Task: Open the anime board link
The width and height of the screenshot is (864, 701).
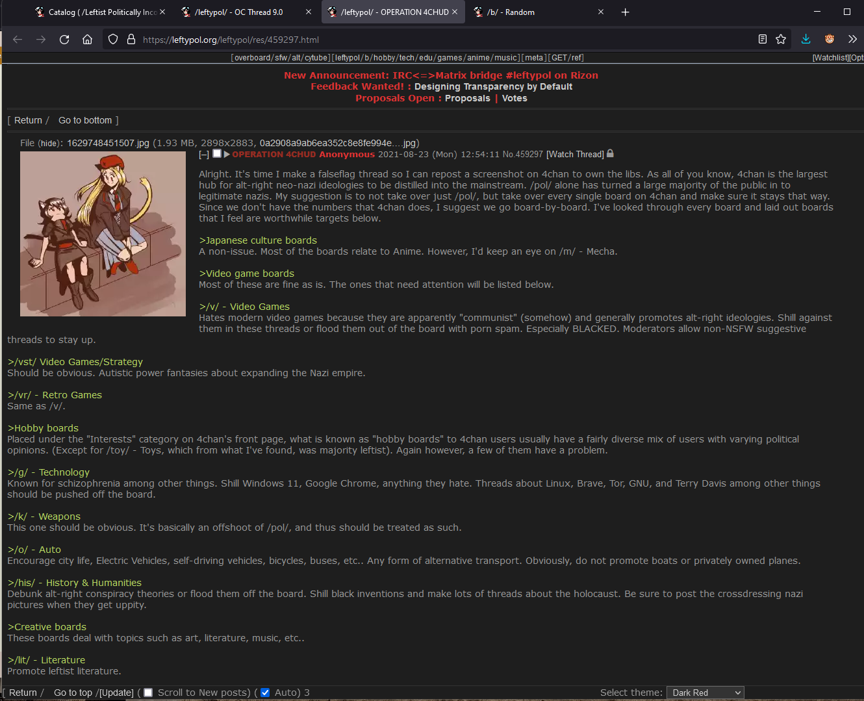Action: coord(479,58)
